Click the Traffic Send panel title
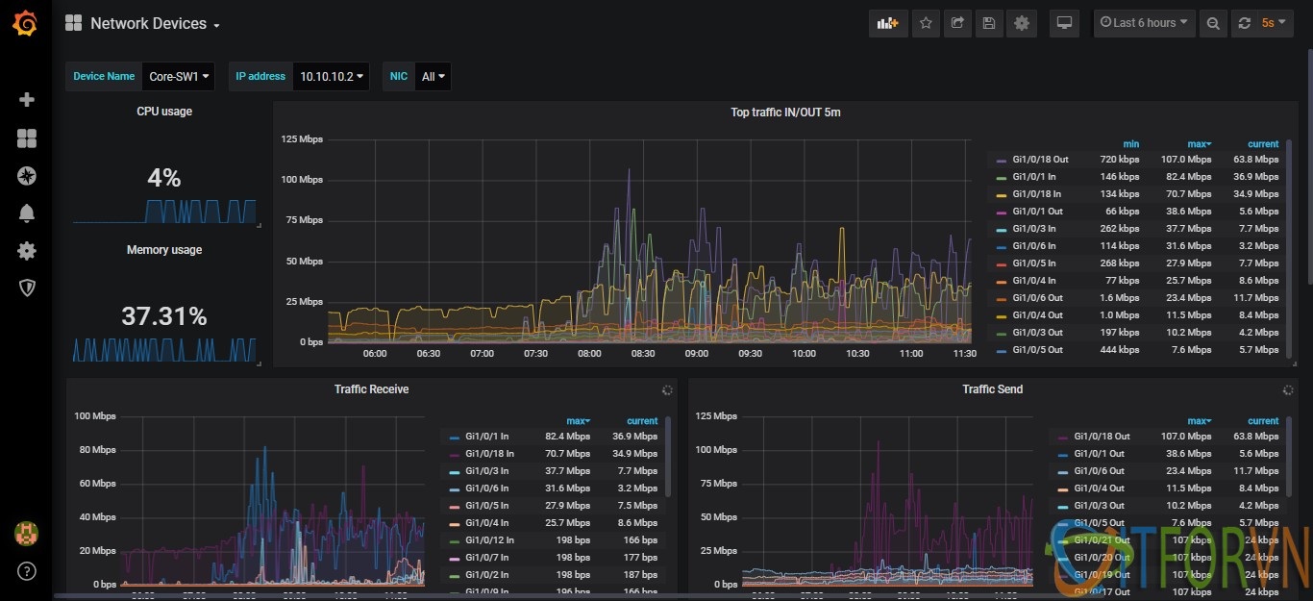1313x601 pixels. pos(992,389)
